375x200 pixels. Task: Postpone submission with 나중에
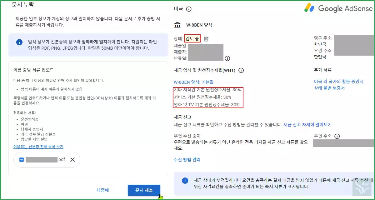[102, 190]
